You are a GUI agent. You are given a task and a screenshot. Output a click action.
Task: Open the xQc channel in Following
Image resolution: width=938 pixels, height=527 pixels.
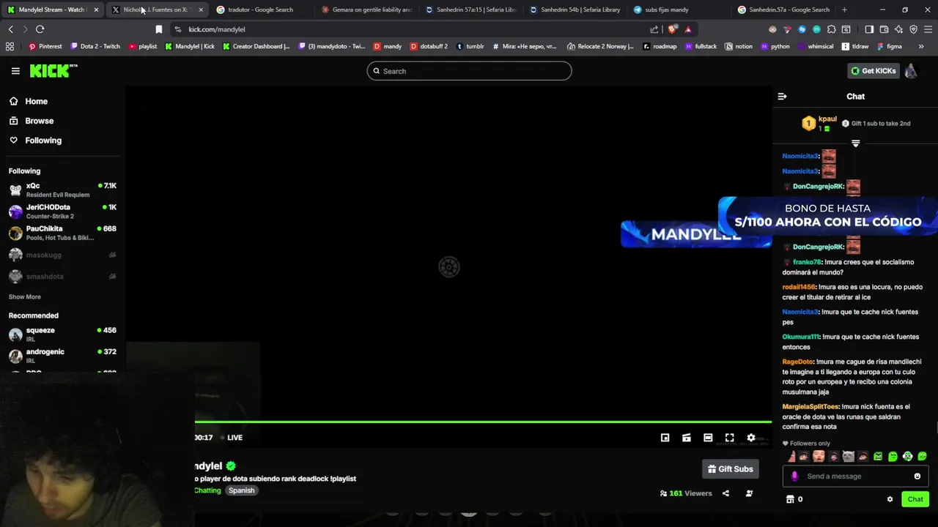pos(62,190)
